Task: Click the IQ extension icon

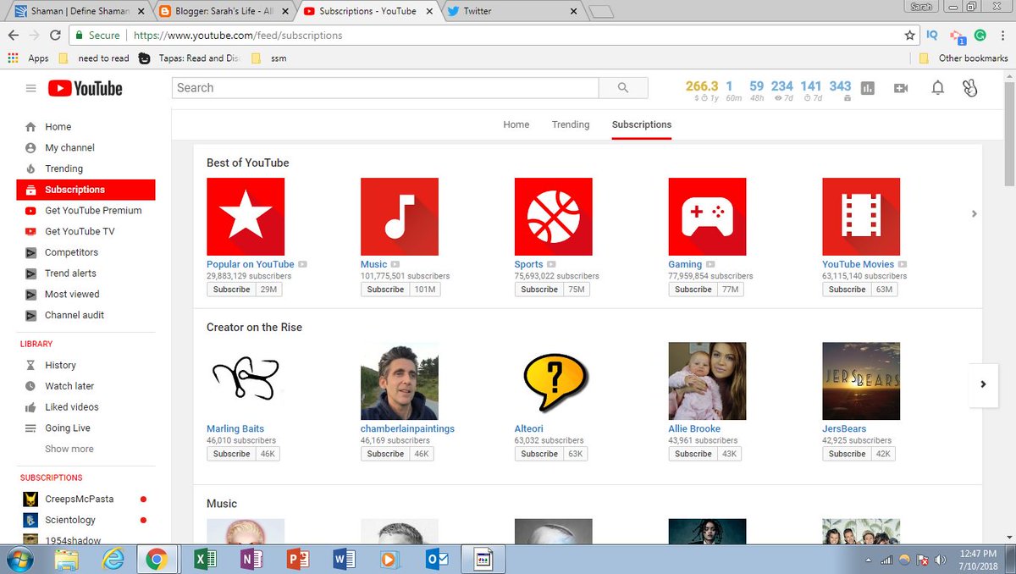Action: [x=932, y=36]
